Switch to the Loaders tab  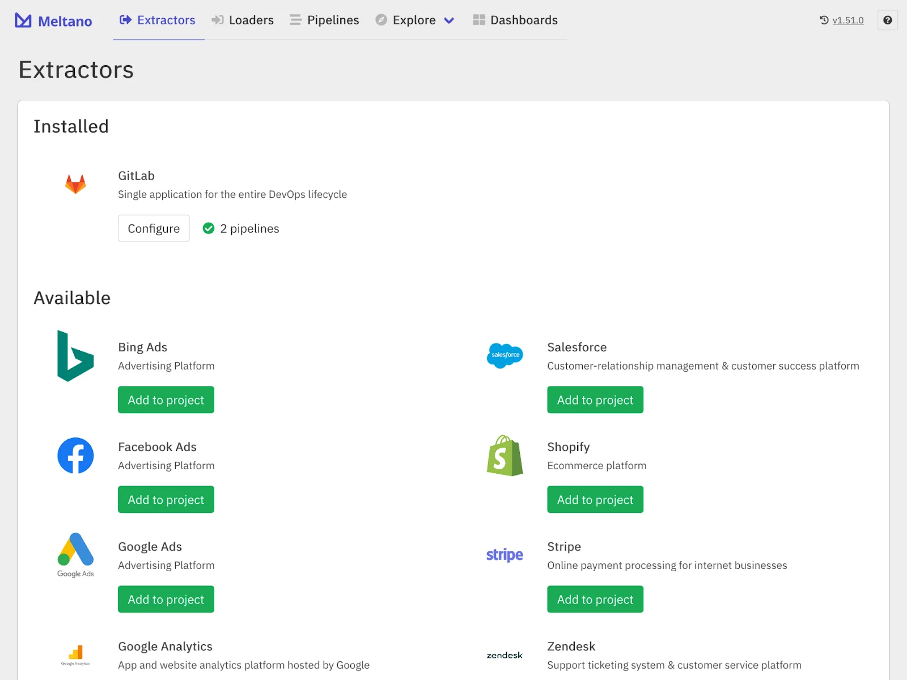(x=243, y=20)
